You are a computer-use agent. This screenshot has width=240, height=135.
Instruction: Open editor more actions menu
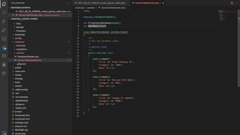(x=236, y=3)
